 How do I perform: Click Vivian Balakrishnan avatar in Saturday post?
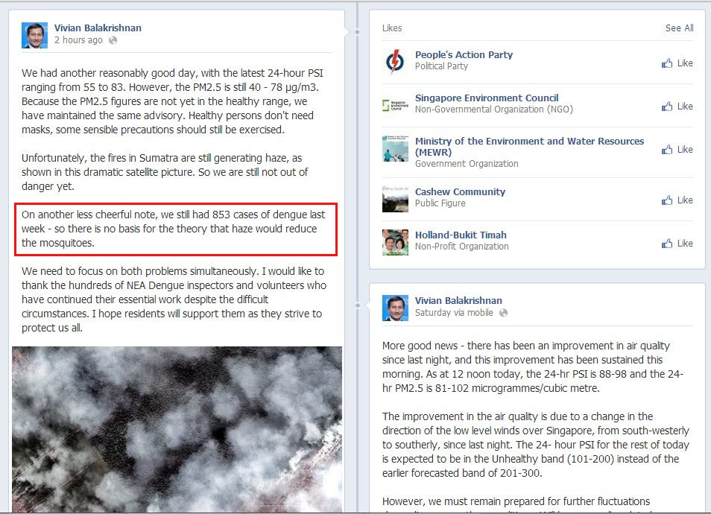[x=395, y=308]
